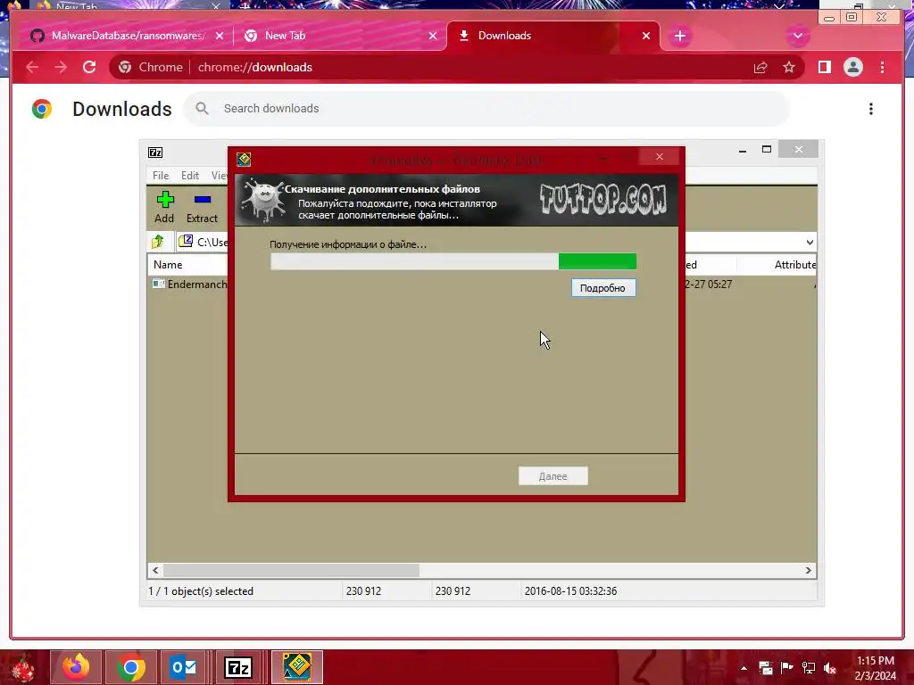Open the File menu in 7-Zip
Screen dimensions: 914x685
pyautogui.click(x=161, y=176)
